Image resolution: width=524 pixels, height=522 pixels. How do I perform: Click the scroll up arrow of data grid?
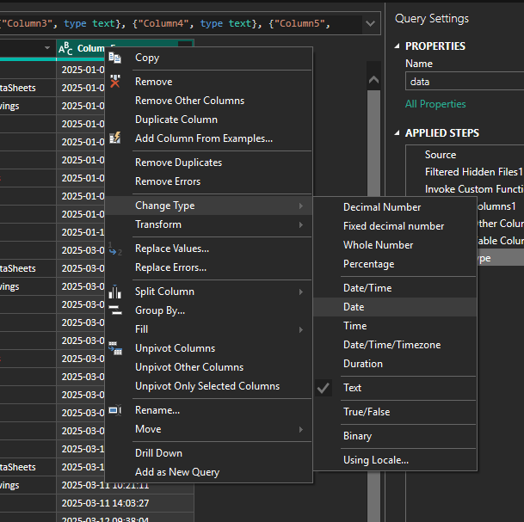tap(373, 80)
